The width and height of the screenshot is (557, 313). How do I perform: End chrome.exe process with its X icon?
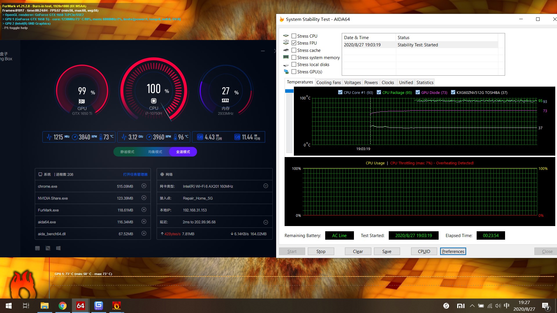point(144,186)
